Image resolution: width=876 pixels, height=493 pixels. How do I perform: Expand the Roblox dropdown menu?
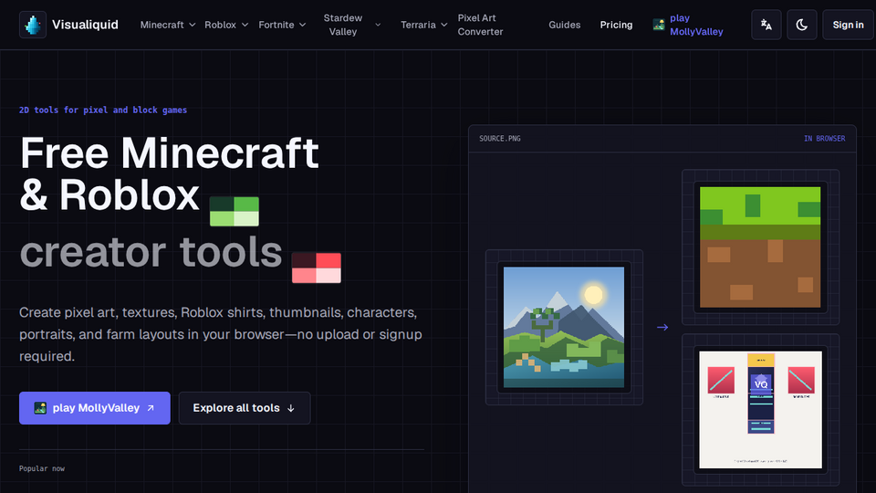[x=225, y=25]
